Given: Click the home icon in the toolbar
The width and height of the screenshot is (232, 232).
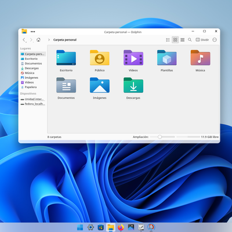Looking at the screenshot, I should click(38, 40).
